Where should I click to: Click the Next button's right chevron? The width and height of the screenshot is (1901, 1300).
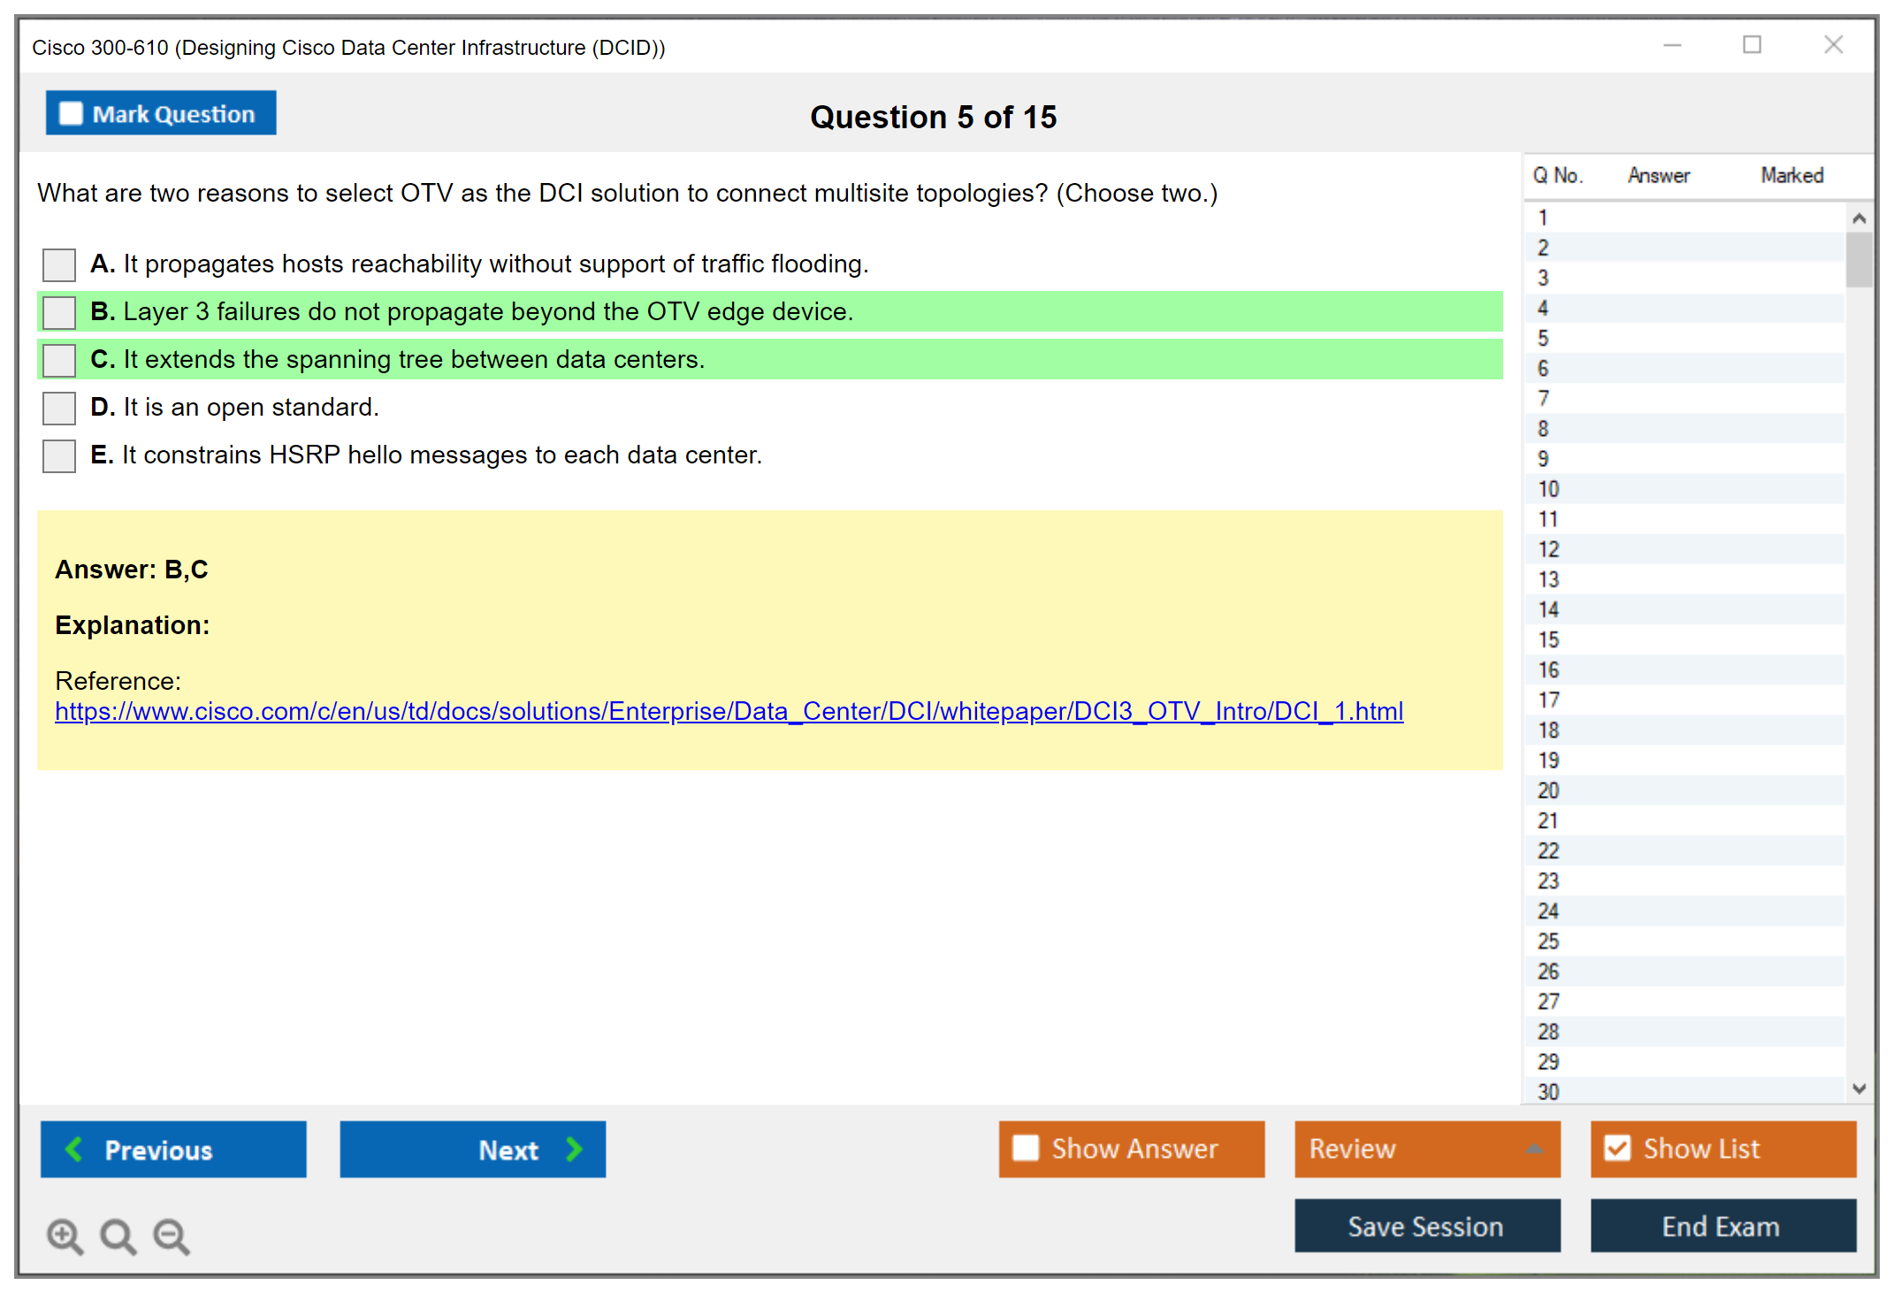click(x=574, y=1149)
